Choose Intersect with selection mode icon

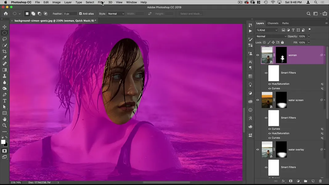(x=45, y=14)
